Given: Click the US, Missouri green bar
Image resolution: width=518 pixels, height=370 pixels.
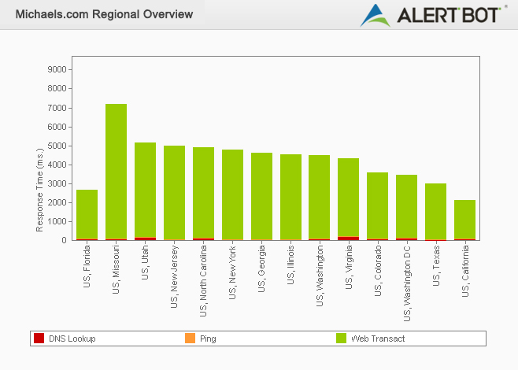Looking at the screenshot, I should tap(117, 172).
